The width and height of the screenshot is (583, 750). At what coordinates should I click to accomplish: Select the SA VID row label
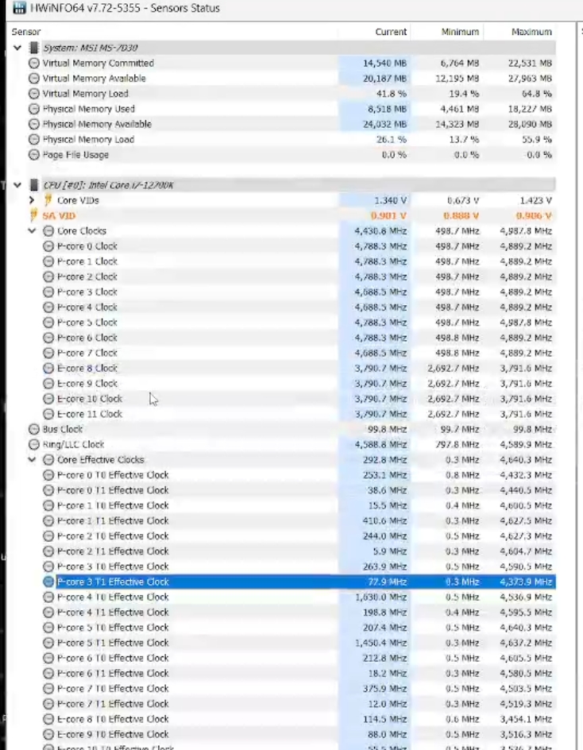click(59, 216)
